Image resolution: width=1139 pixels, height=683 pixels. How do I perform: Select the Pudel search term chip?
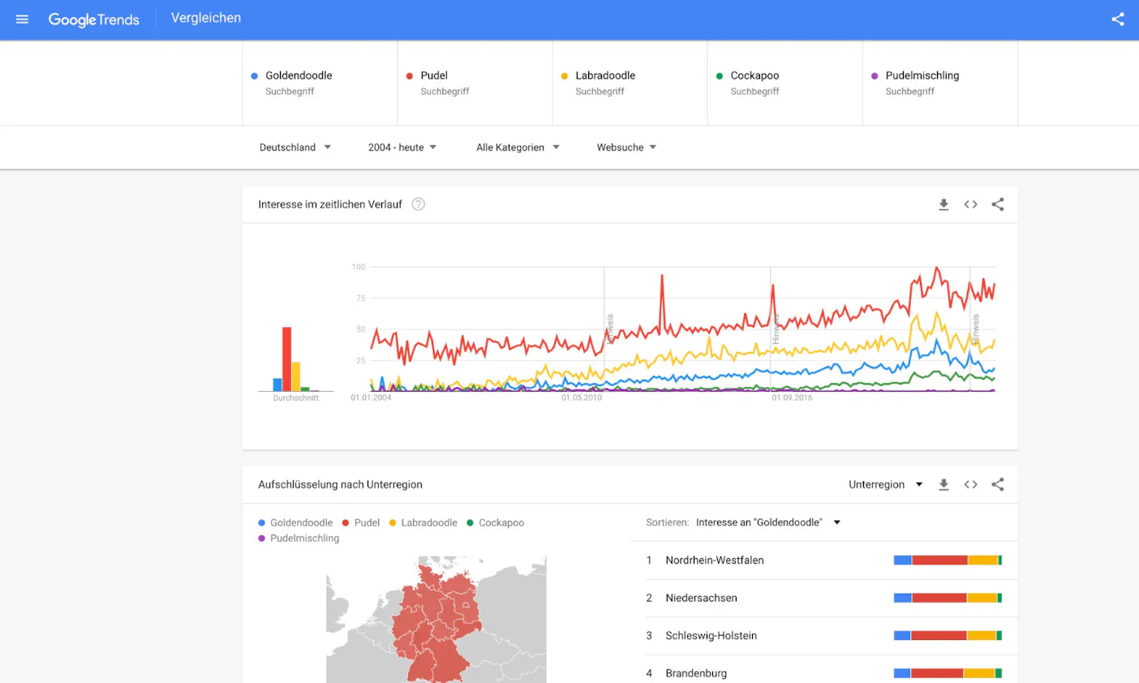click(475, 83)
